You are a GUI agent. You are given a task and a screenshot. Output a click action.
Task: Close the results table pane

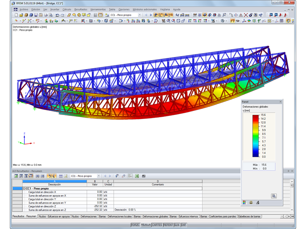(x=292, y=171)
